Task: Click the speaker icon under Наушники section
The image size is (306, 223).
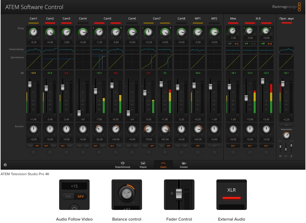Action: (x=281, y=157)
